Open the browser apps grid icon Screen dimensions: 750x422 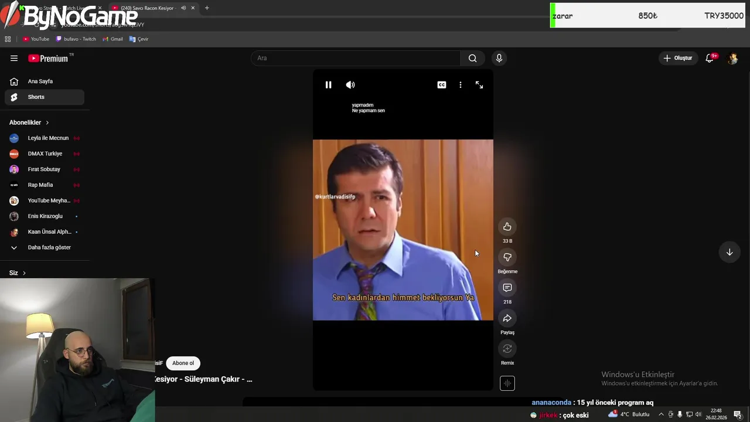pos(8,39)
